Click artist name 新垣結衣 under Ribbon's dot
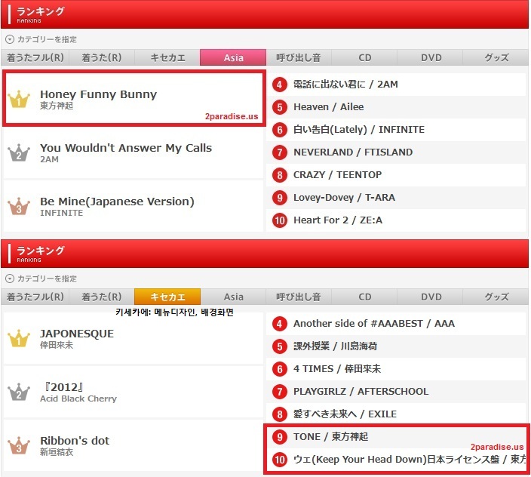531x477 pixels. (x=57, y=452)
